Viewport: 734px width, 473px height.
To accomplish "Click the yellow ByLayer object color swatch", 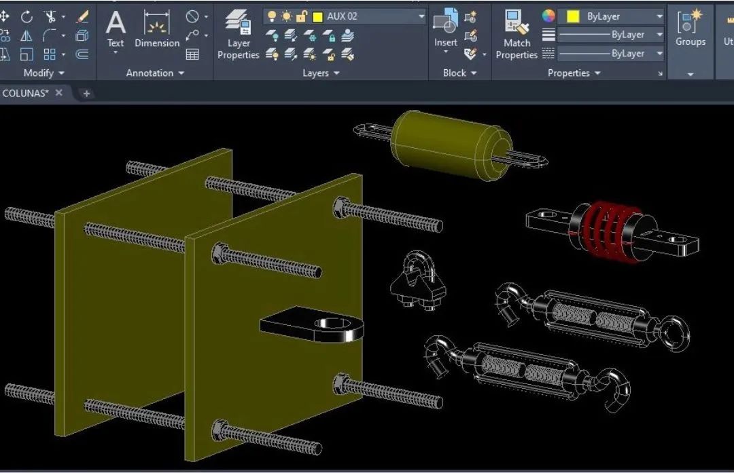I will pos(573,16).
